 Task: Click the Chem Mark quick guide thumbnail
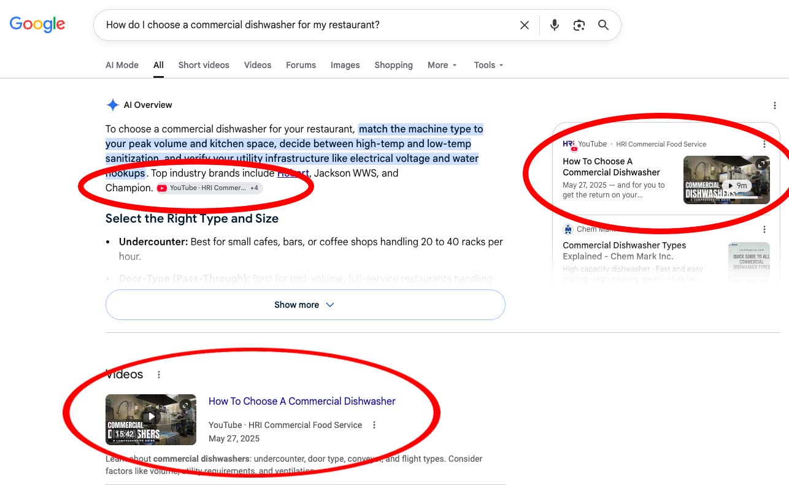749,261
